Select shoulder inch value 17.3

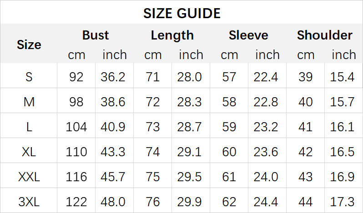point(343,201)
